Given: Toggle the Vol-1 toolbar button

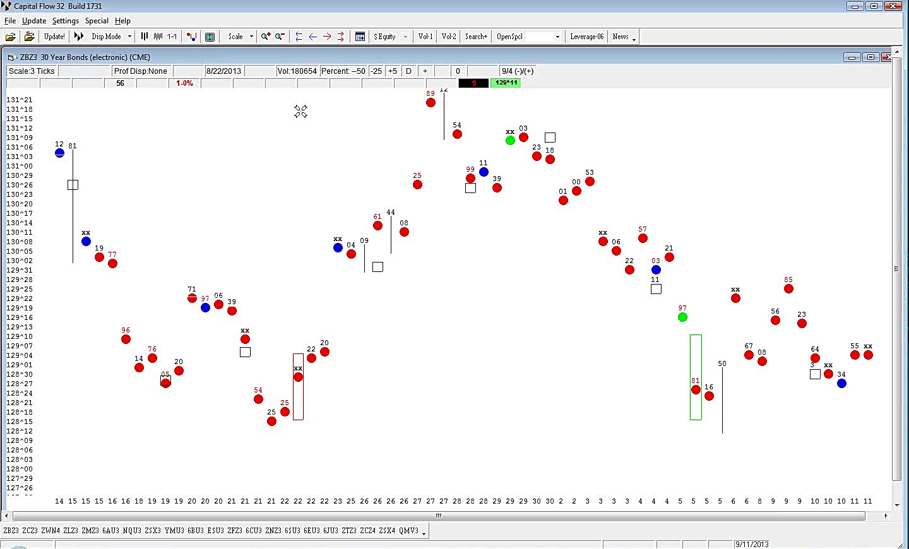Looking at the screenshot, I should point(425,37).
